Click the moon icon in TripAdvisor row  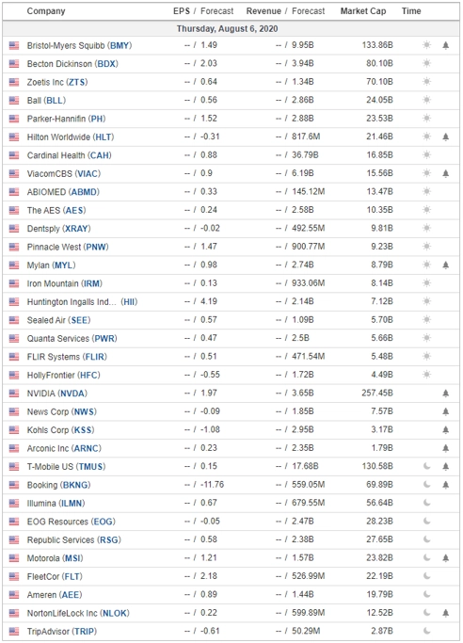click(x=426, y=631)
